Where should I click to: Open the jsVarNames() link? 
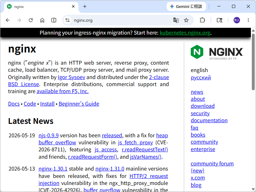[x=146, y=157]
